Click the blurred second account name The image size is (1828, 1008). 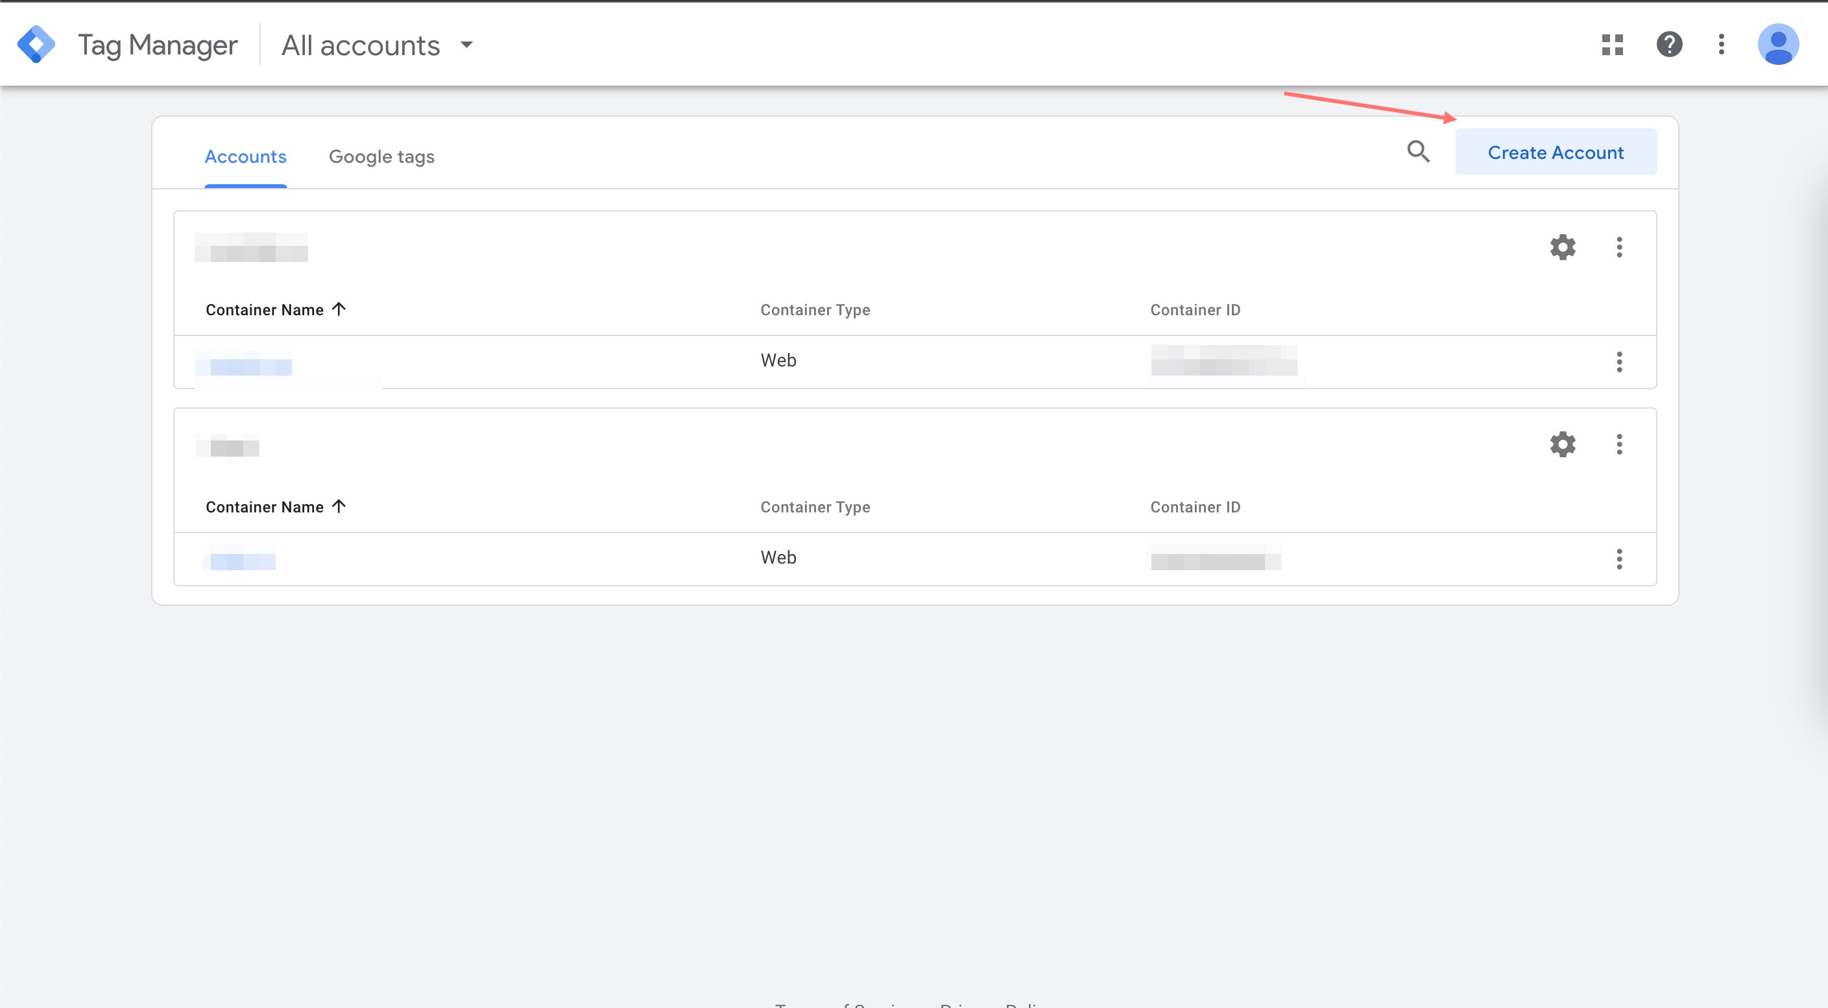[x=227, y=446]
